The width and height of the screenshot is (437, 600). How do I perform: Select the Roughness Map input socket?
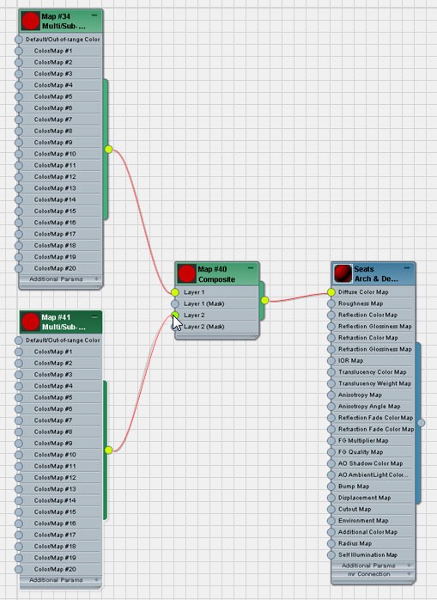click(331, 303)
